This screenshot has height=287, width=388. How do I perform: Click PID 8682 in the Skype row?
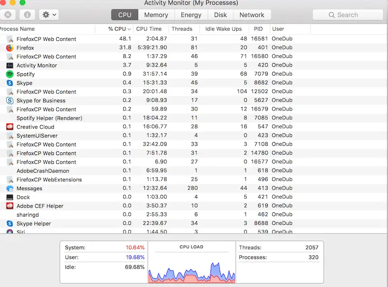[x=261, y=82]
